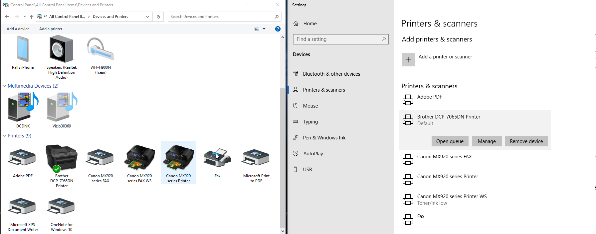The width and height of the screenshot is (596, 234).
Task: Open the recent locations dropdown arrow
Action: (x=25, y=17)
